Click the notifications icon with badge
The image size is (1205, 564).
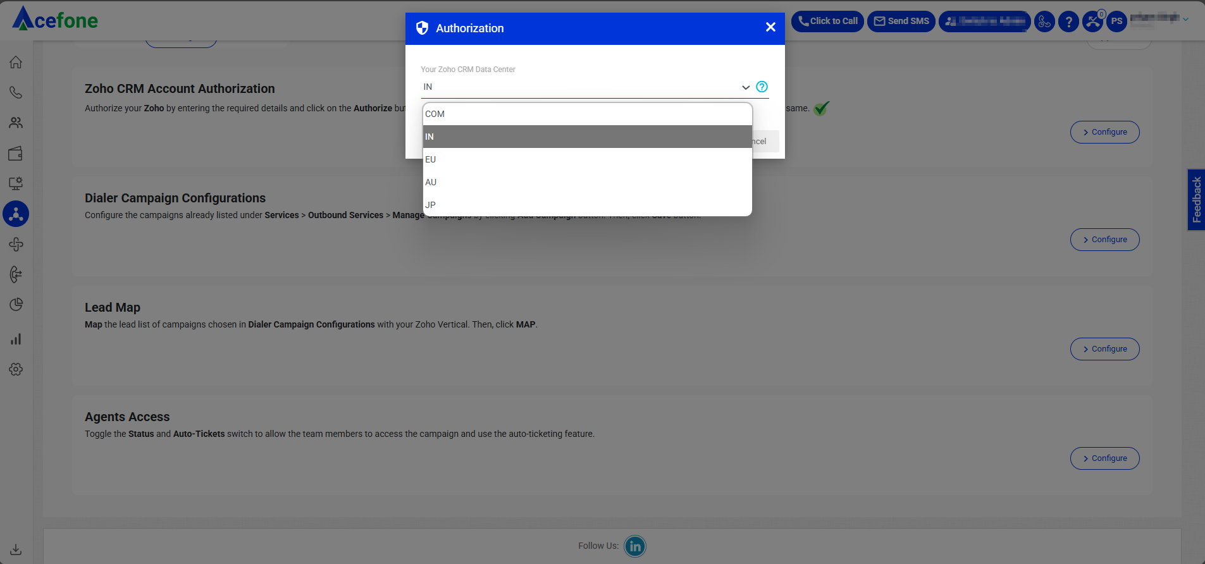[x=1093, y=21]
